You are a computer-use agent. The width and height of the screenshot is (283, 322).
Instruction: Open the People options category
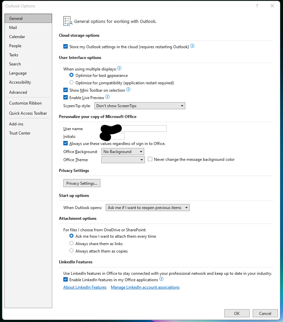tap(28, 46)
